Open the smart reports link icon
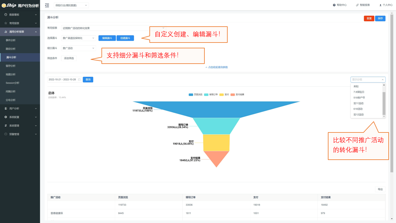 point(357,5)
